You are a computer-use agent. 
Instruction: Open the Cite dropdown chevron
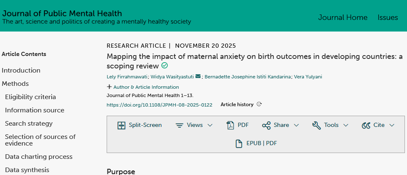pos(392,125)
